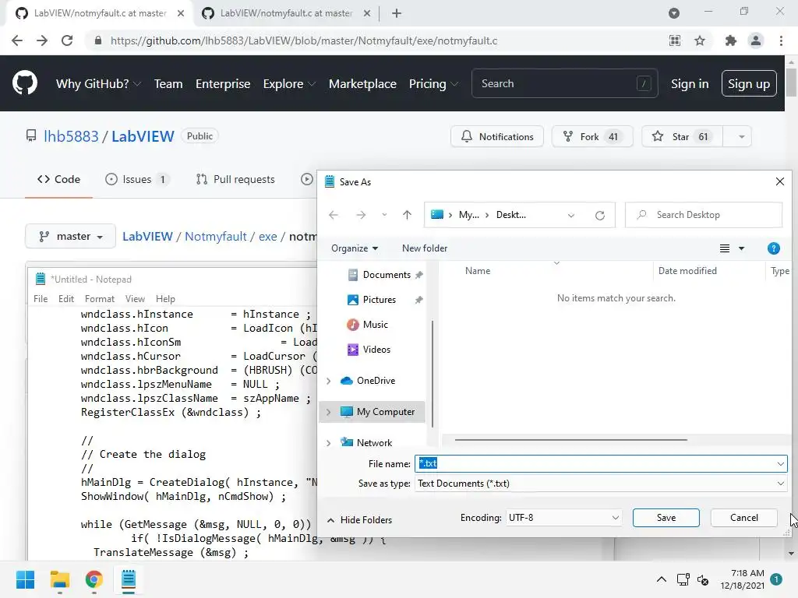Viewport: 798px width, 598px height.
Task: Click Sign in link on GitHub
Action: [690, 83]
